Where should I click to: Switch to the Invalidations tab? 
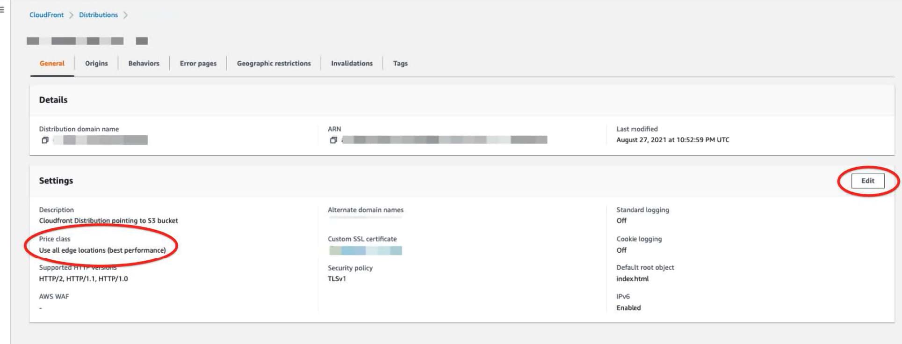pos(352,63)
